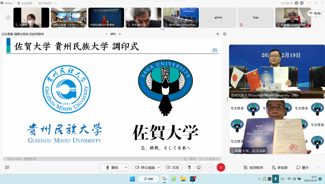
Task: Open the 布局 layout button
Action: 315,13
